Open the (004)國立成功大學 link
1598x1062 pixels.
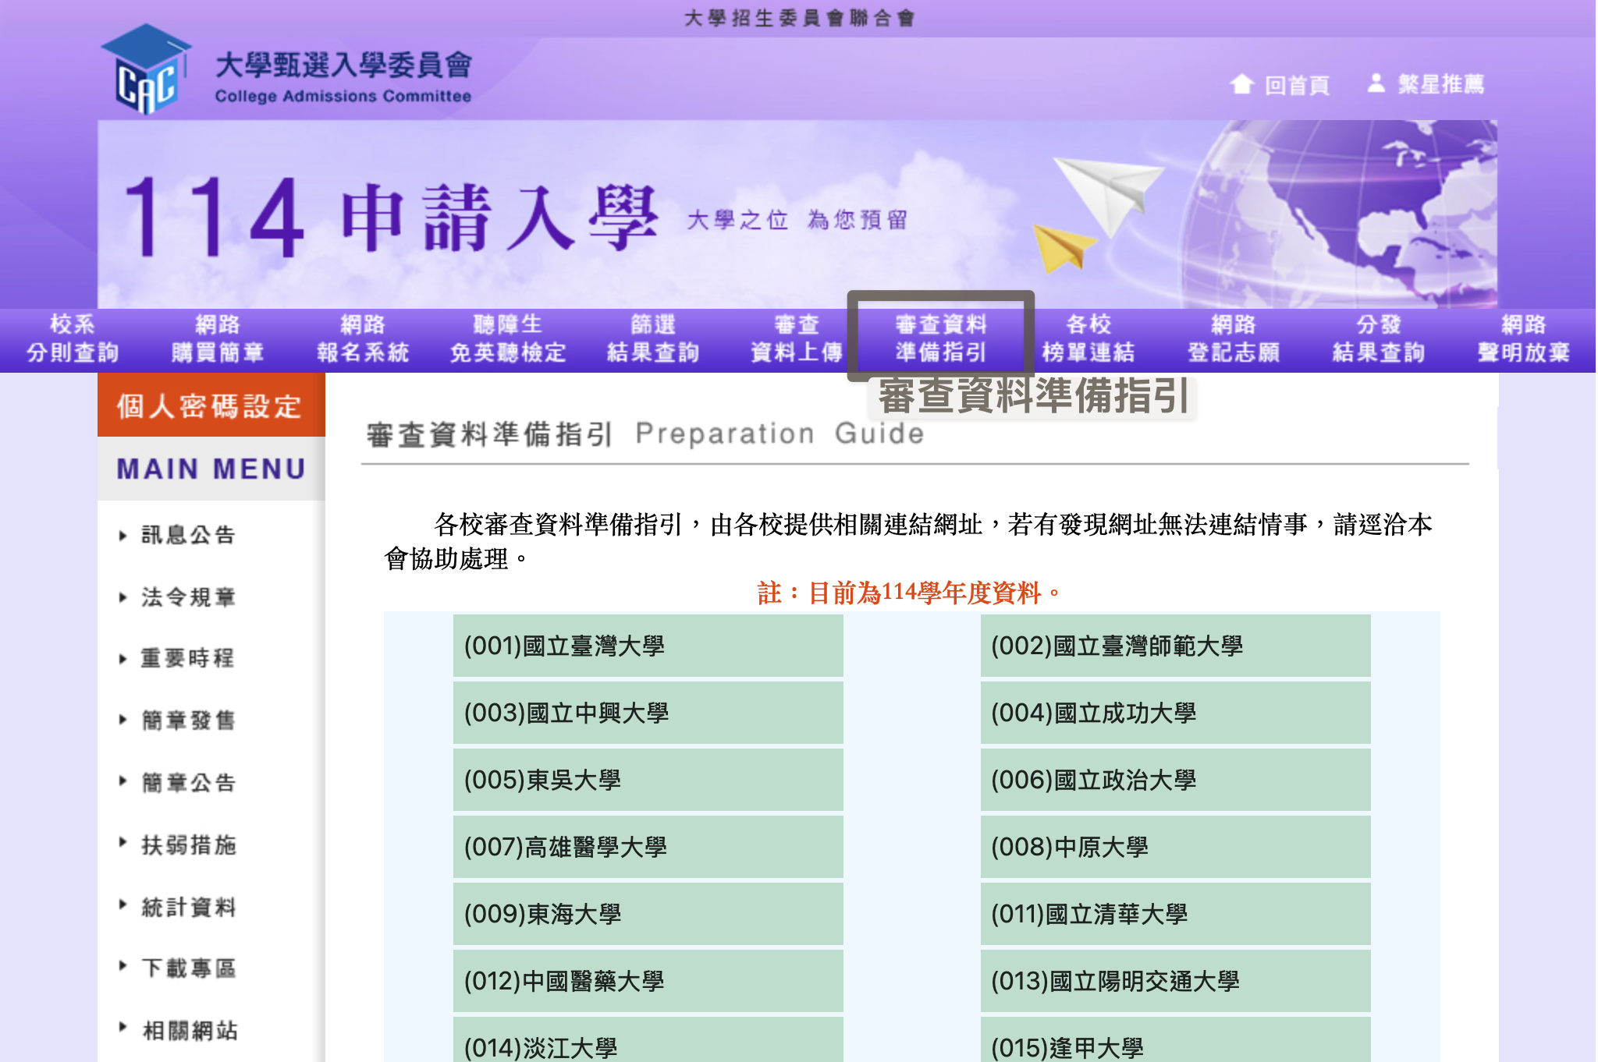(1174, 713)
